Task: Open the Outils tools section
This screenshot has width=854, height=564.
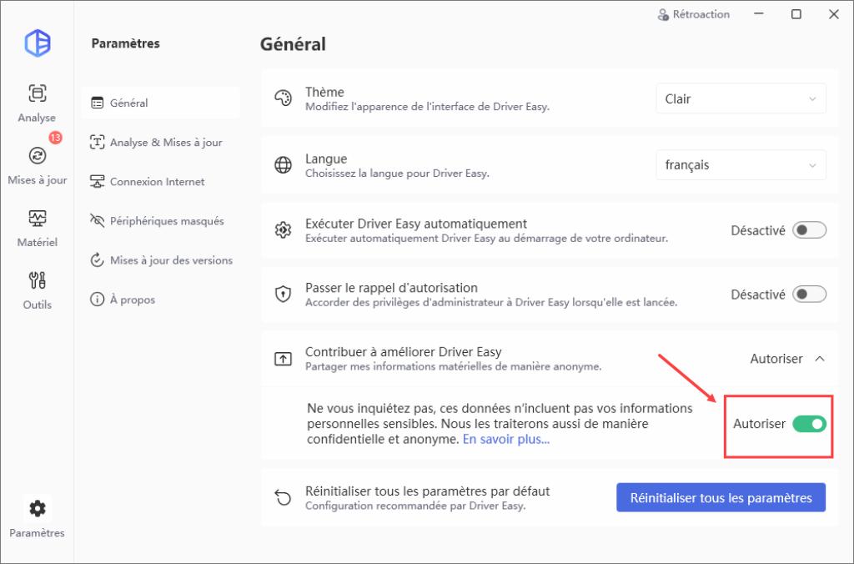Action: (x=37, y=290)
